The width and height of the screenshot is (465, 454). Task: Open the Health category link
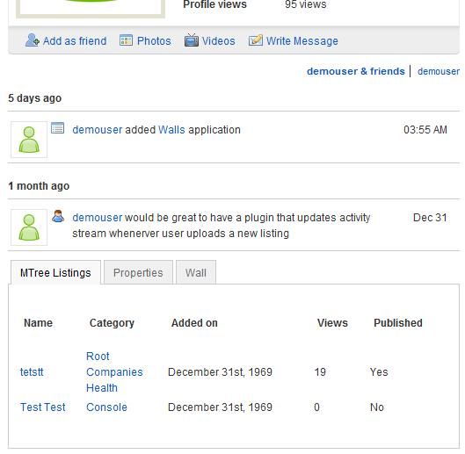click(x=102, y=388)
